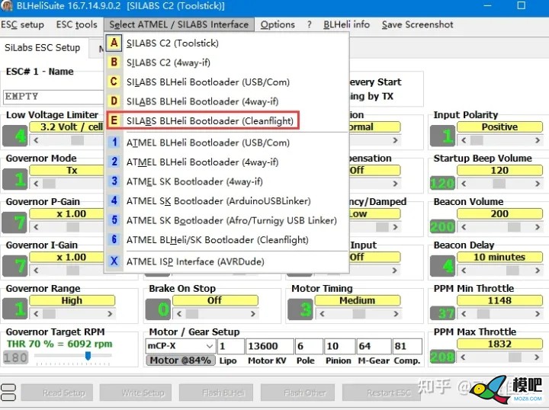The height and width of the screenshot is (410, 549).
Task: Click the ESC name EMPTY field
Action: coord(53,96)
